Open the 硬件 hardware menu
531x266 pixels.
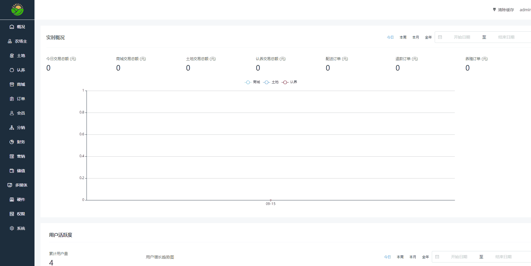[x=17, y=200]
